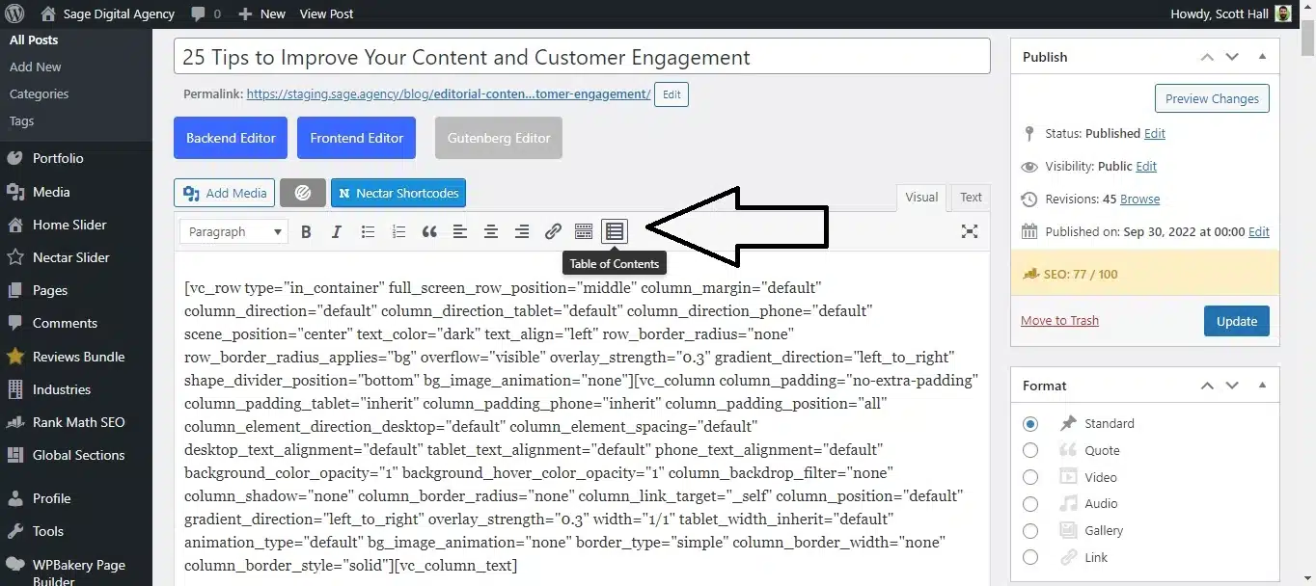Insert Table of Contents
The height and width of the screenshot is (586, 1316).
click(615, 231)
